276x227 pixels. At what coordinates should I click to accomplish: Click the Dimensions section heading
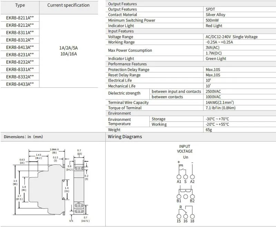[23, 137]
